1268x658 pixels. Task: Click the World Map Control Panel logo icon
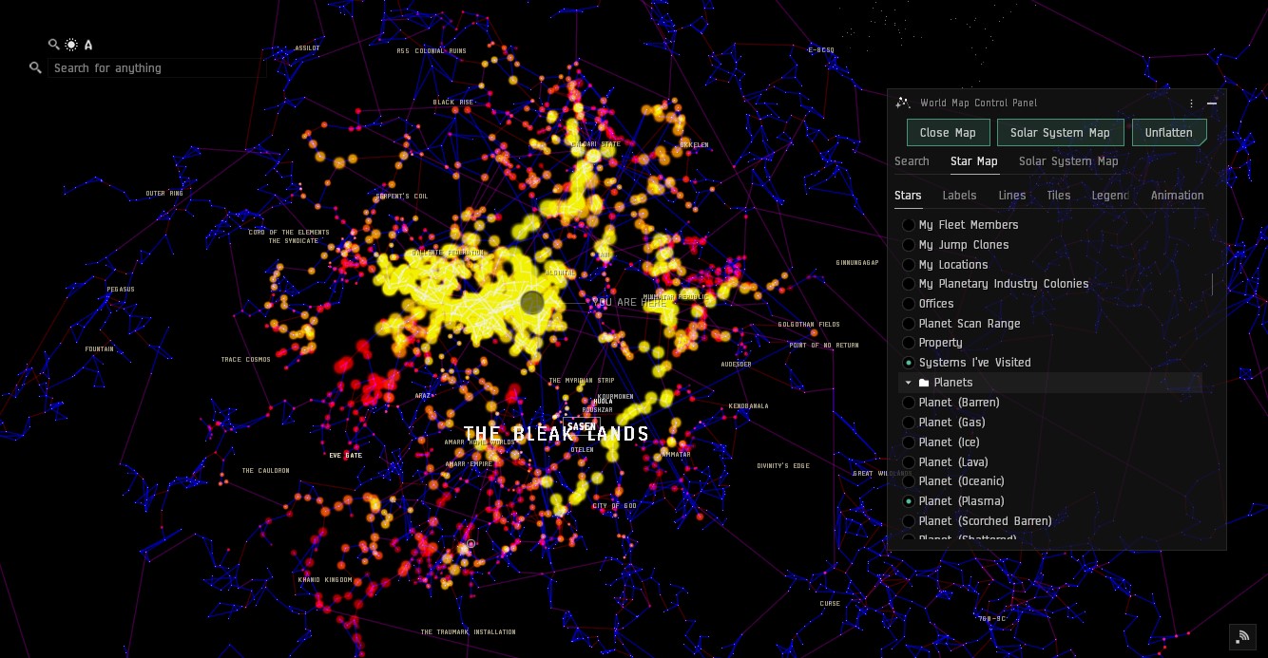(x=903, y=103)
